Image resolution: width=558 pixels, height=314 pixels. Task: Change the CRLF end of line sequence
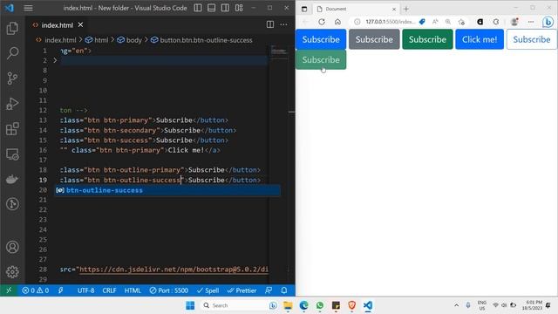coord(109,290)
